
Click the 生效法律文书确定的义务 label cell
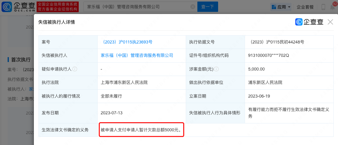68,130
